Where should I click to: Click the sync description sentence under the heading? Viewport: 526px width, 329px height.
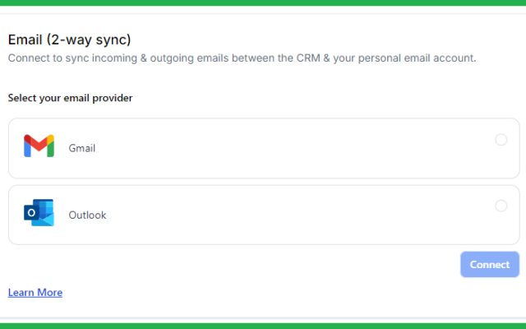(242, 58)
